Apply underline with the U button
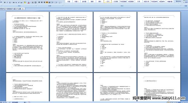Viewport: 188px width, 103px height. (x=10, y=3)
